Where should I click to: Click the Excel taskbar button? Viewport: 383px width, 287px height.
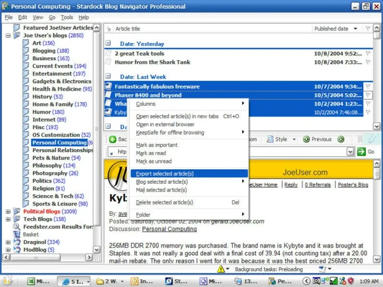tap(39, 281)
